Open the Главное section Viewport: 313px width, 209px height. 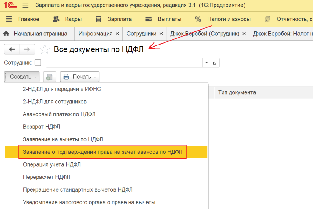(x=28, y=19)
